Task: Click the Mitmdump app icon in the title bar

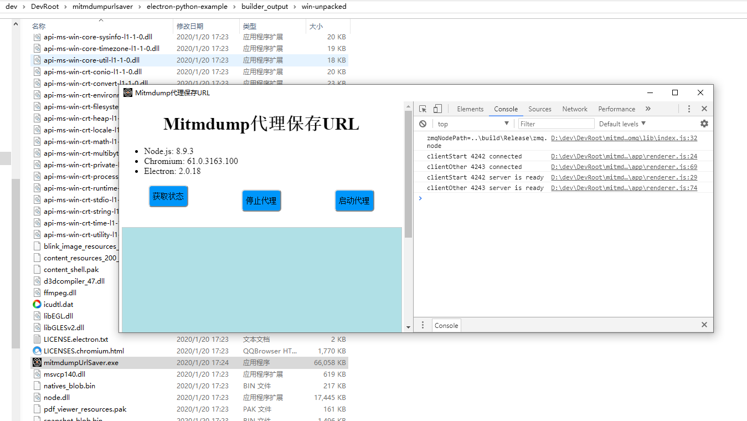Action: click(128, 93)
